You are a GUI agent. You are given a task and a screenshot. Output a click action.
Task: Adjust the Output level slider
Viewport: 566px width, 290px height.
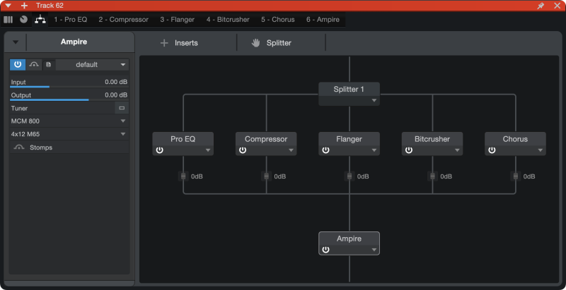[x=69, y=99]
